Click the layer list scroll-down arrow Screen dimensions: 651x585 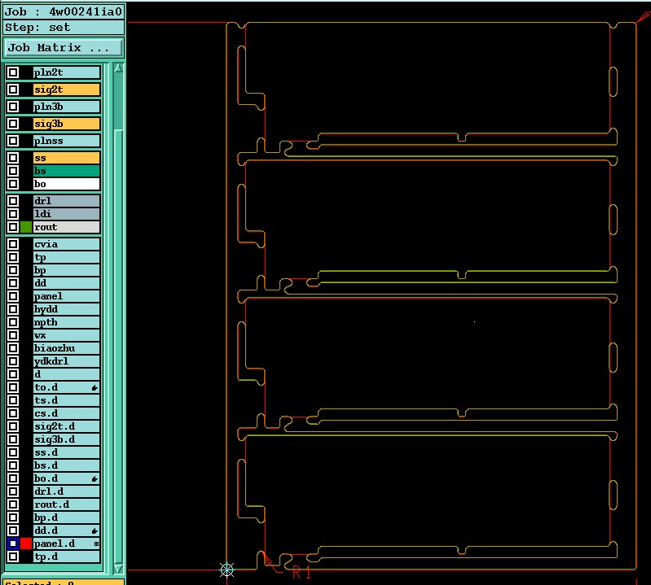pyautogui.click(x=118, y=568)
